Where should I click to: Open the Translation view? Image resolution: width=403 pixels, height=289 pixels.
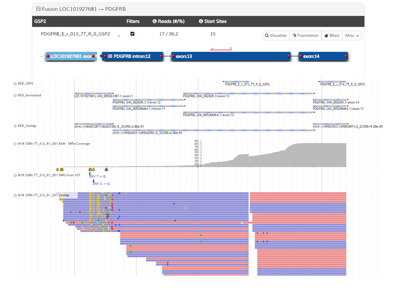point(305,36)
